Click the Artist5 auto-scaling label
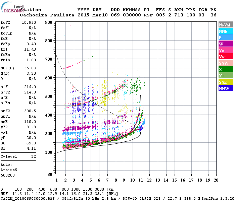This screenshot has width=235, height=201. (x=9, y=170)
